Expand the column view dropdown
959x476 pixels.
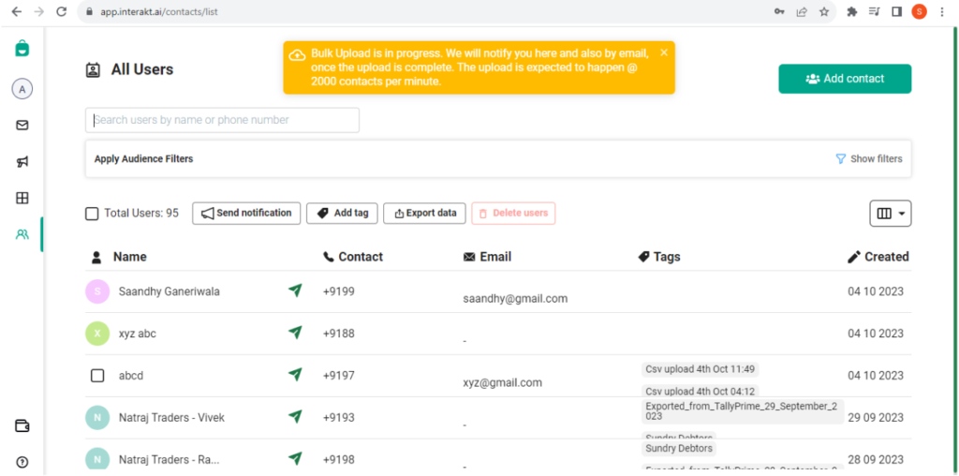point(891,214)
